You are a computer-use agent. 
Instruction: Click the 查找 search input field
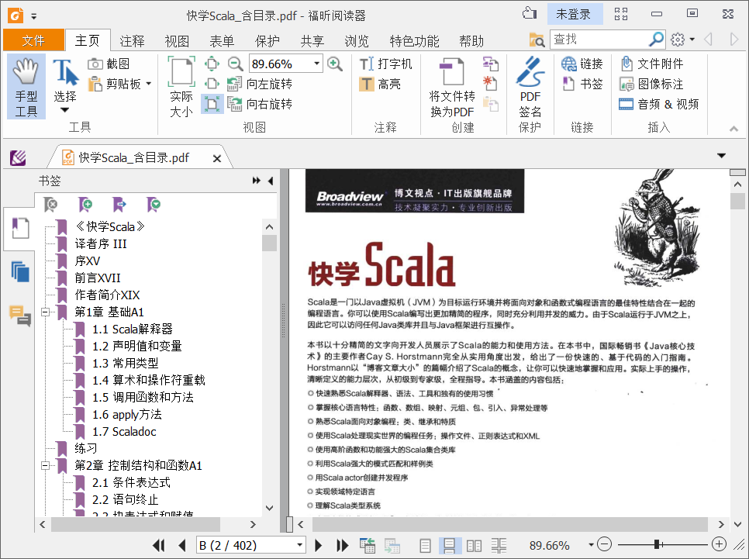(x=600, y=40)
